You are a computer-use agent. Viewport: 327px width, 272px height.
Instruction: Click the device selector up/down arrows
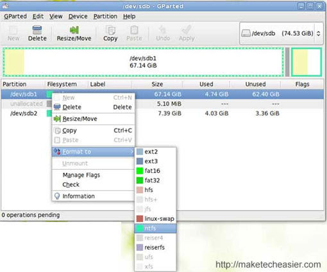tap(318, 33)
